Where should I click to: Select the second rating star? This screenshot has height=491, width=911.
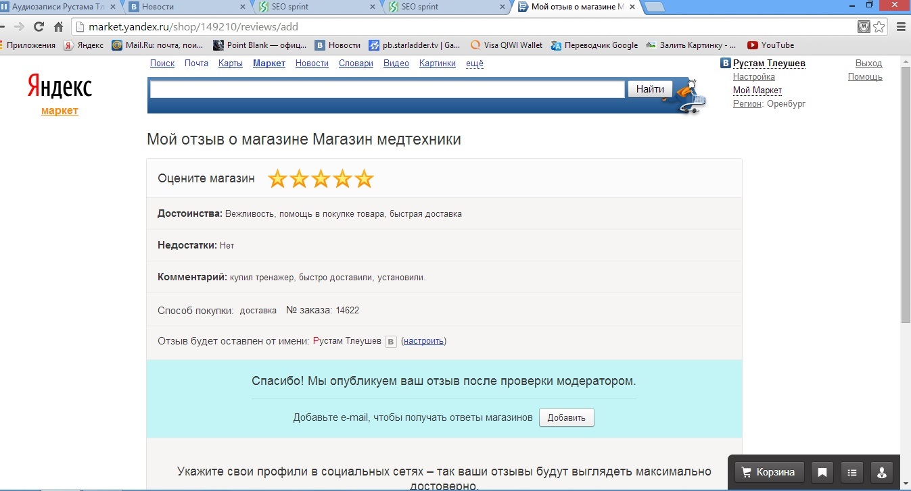pos(299,179)
